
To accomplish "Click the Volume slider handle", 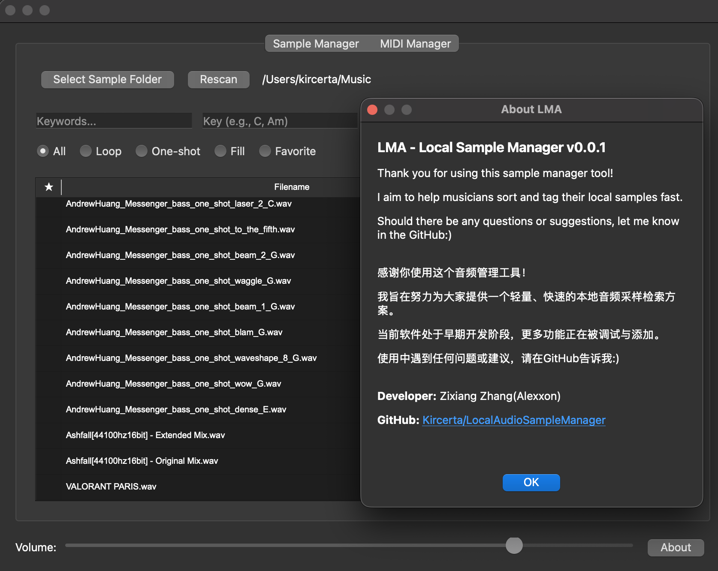I will 514,546.
